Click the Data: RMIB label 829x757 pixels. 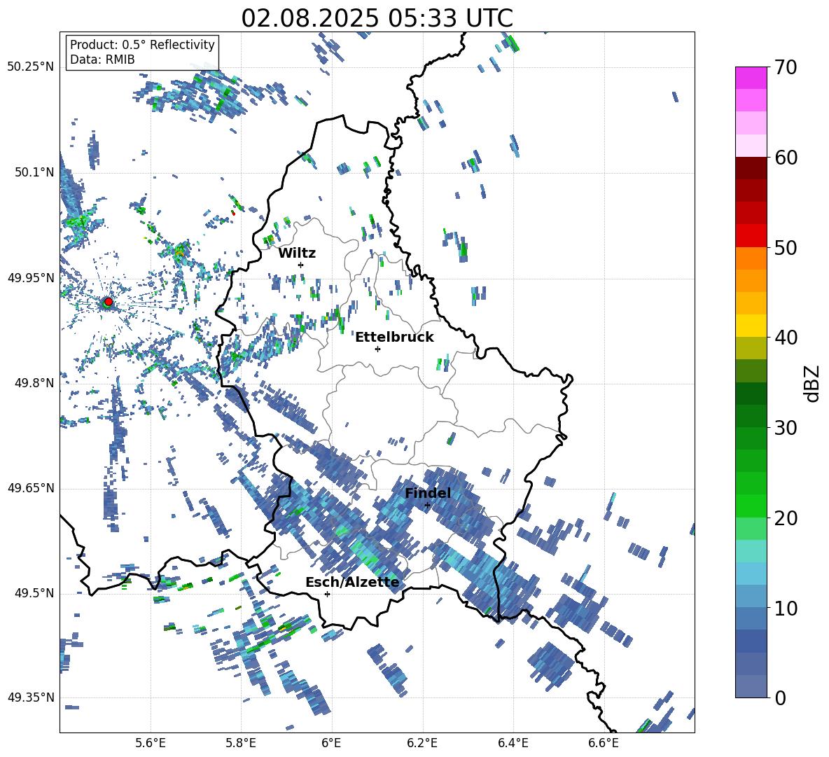click(x=102, y=60)
